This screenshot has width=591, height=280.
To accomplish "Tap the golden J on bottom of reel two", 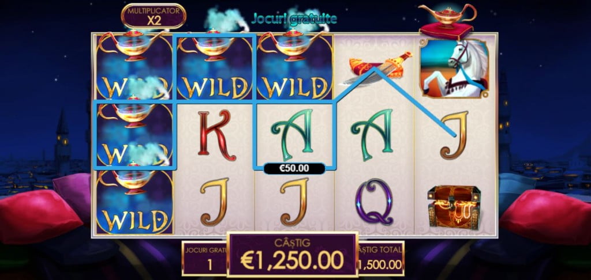I will click(x=215, y=202).
